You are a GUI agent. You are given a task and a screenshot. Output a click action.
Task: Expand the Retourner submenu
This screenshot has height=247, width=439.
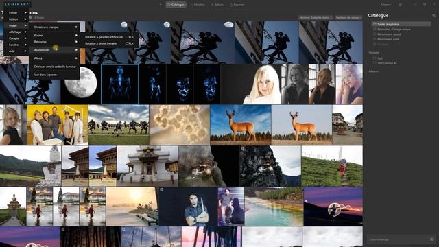55,42
